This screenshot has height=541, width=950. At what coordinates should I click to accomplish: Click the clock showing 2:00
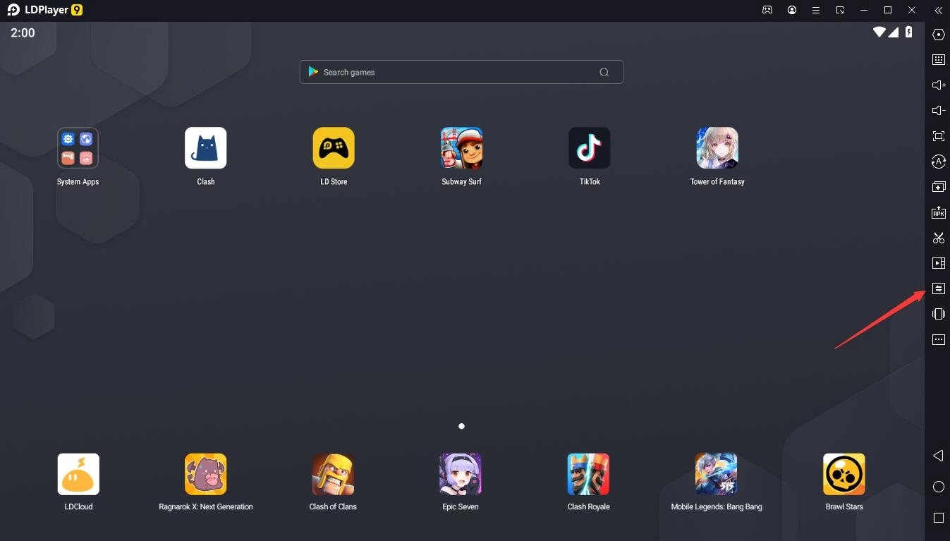tap(23, 32)
